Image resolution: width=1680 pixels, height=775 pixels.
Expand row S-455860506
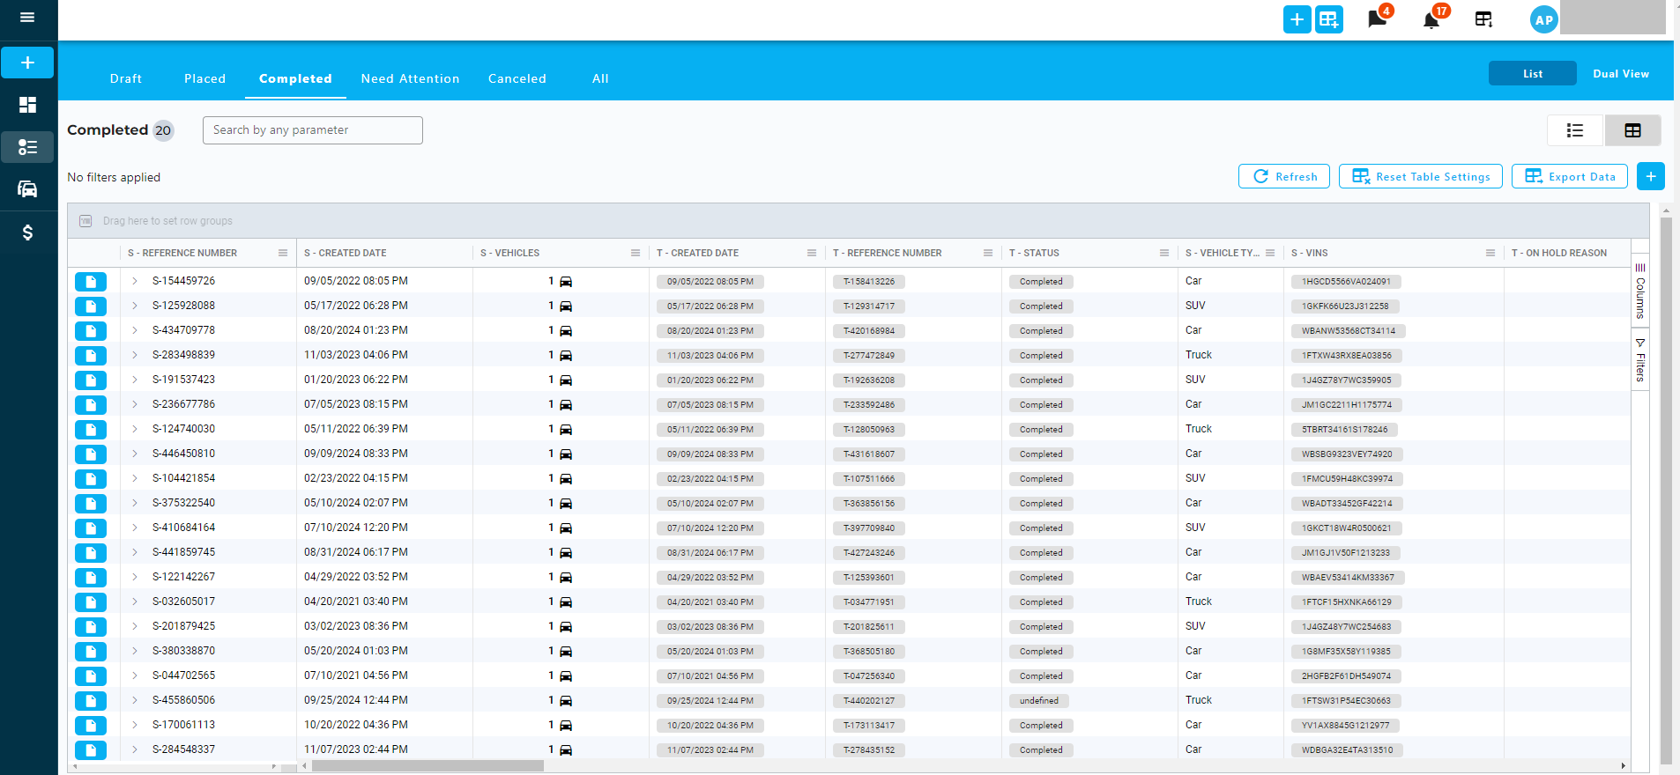[x=135, y=700]
